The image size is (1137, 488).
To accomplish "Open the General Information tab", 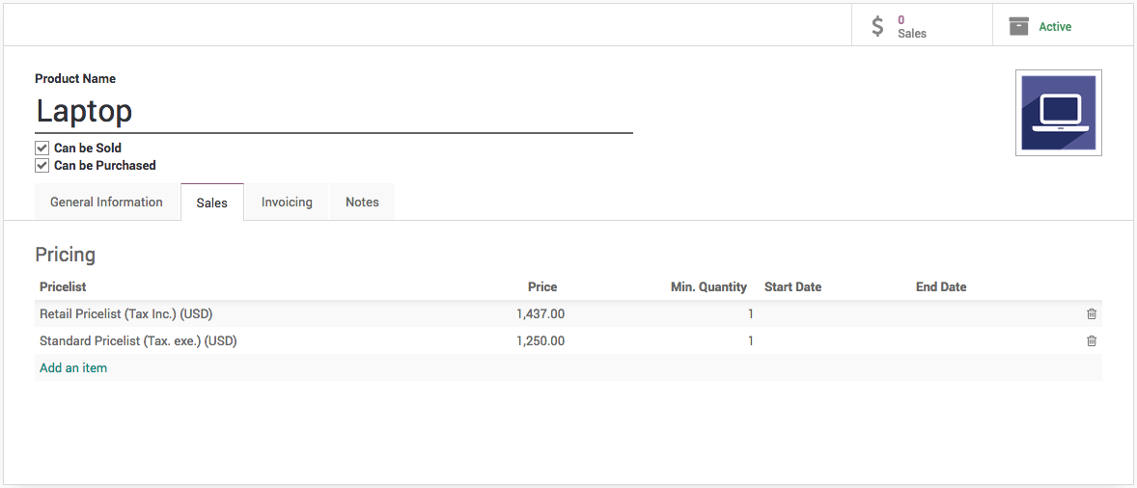I will click(x=106, y=203).
